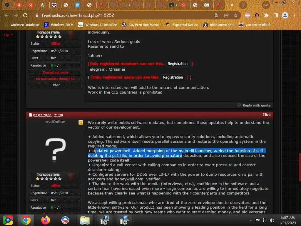Switch to the blue sliders icon tab

tap(78, 5)
